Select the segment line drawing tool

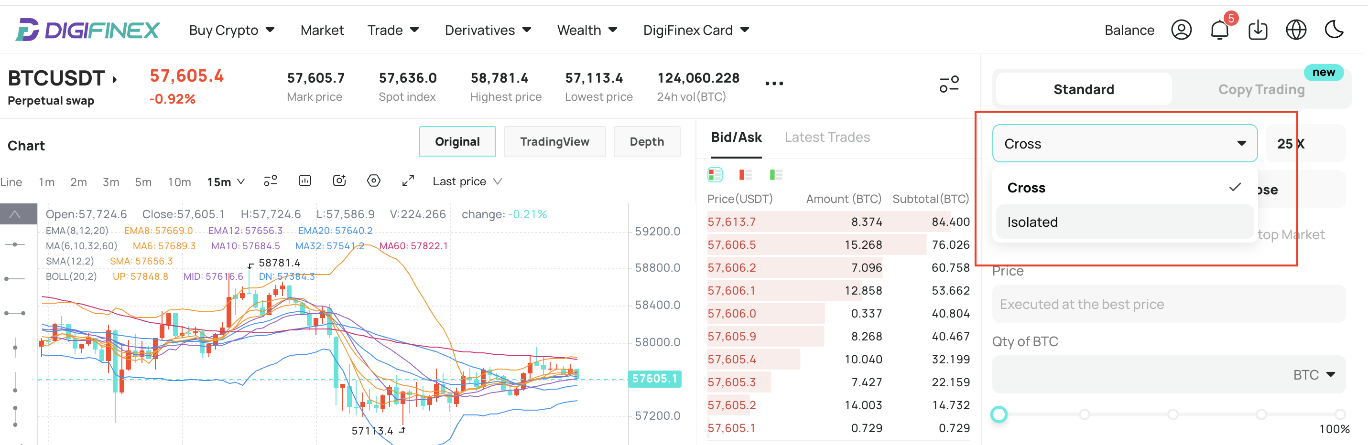[15, 313]
